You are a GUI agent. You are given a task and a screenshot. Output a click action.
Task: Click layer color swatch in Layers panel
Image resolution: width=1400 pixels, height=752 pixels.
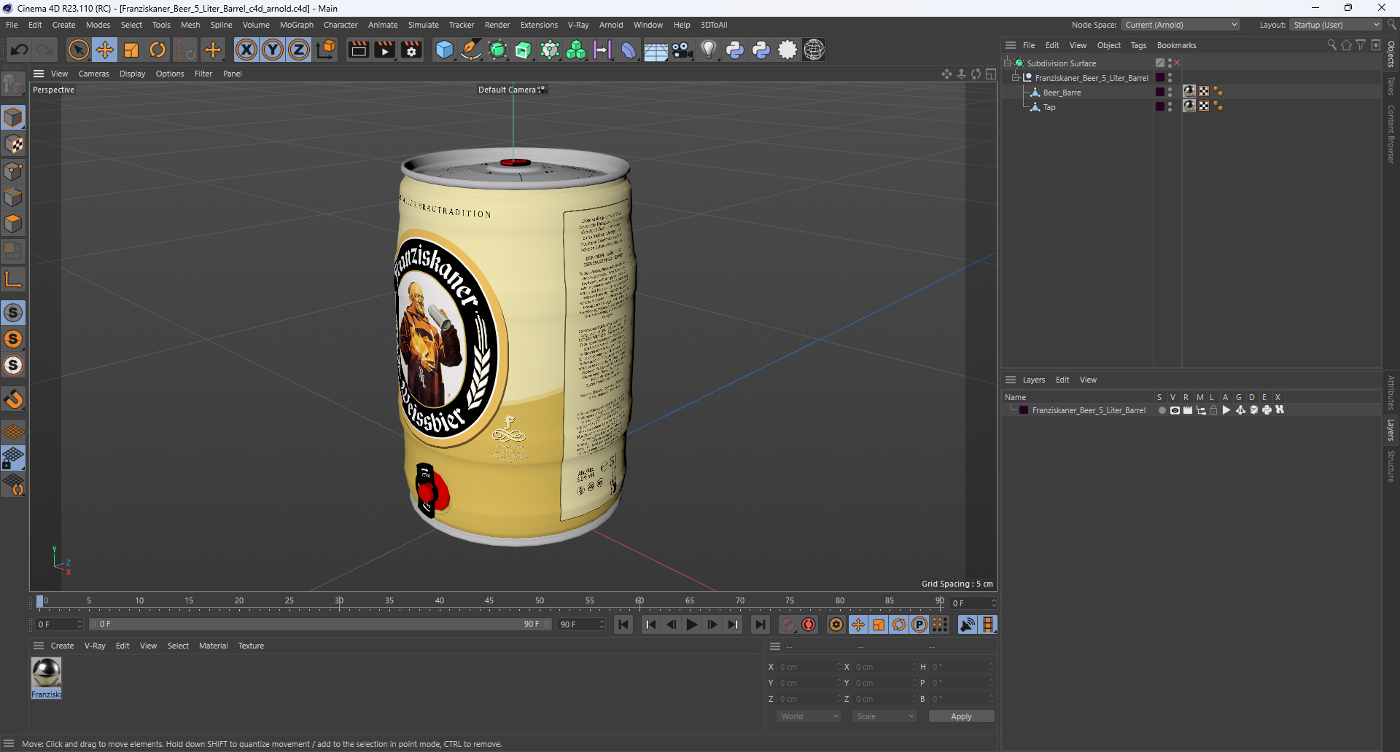point(1024,410)
